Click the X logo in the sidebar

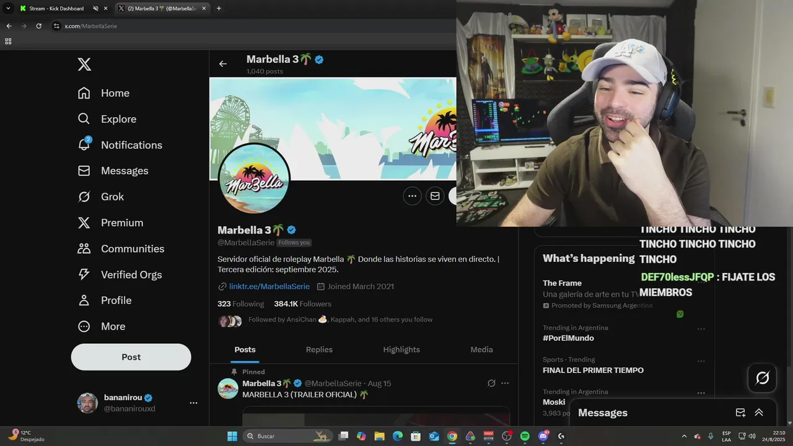point(84,64)
